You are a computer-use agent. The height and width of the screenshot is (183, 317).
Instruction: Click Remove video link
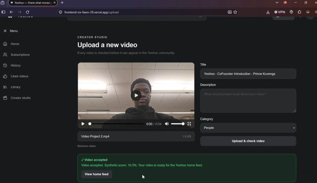pyautogui.click(x=86, y=146)
